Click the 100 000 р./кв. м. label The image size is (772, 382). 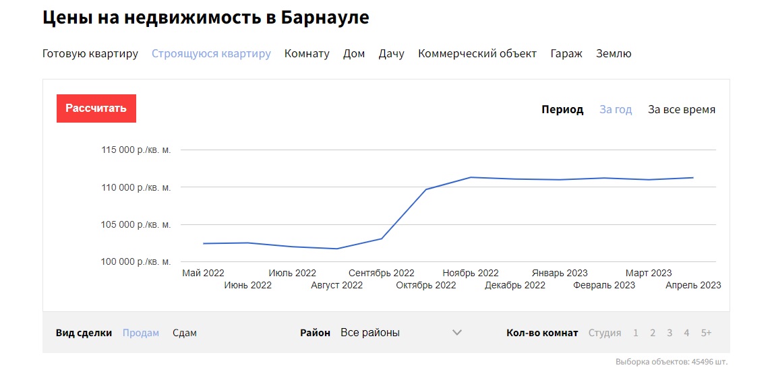click(136, 262)
